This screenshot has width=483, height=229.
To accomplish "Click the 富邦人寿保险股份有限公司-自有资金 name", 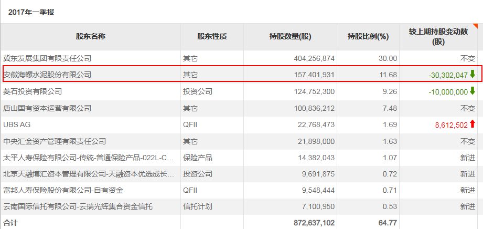I will (63, 191).
